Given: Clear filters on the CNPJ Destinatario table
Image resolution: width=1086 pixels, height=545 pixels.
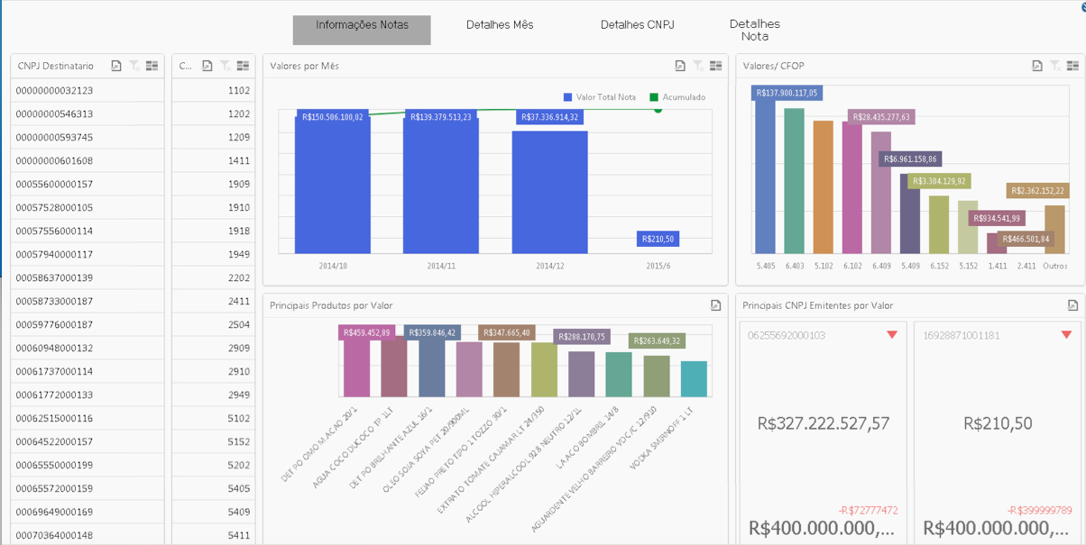Looking at the screenshot, I should click(x=133, y=66).
